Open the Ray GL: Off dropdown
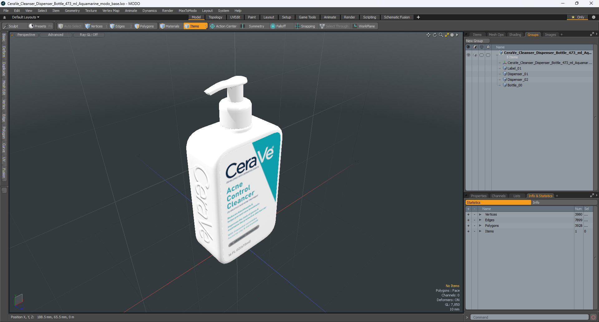The height and width of the screenshot is (322, 599). pyautogui.click(x=89, y=35)
